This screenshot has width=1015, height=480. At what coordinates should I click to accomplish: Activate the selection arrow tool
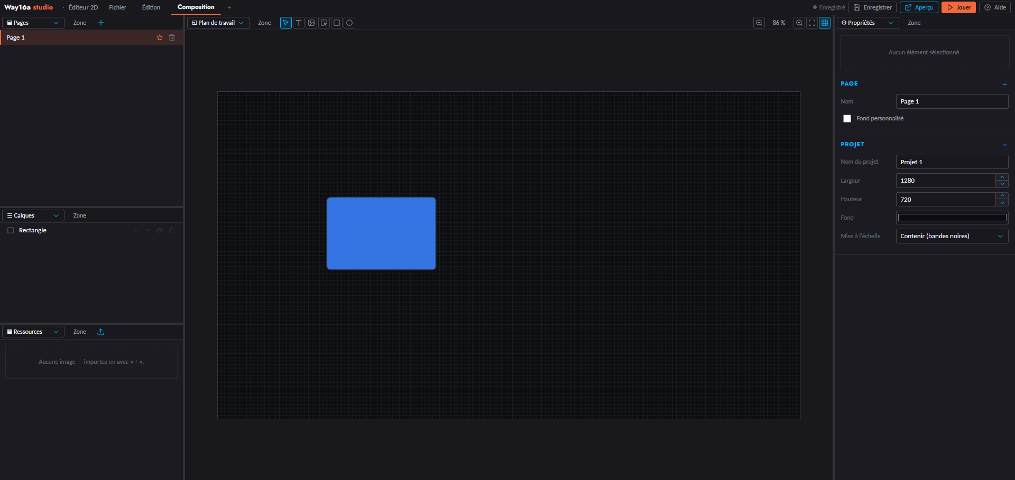click(286, 23)
